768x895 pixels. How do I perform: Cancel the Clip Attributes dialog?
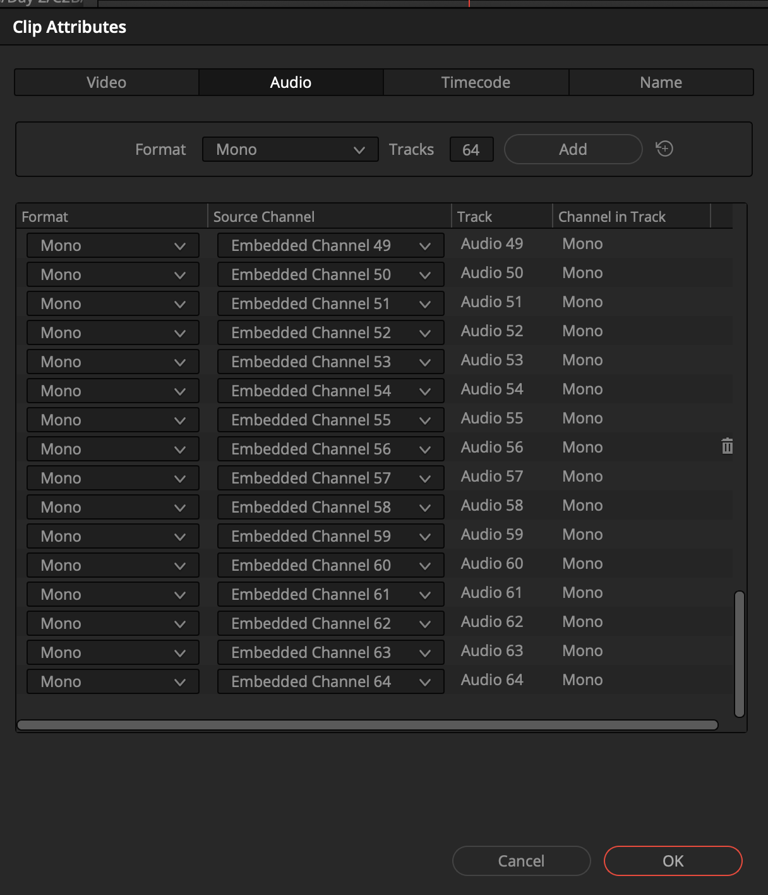coord(521,861)
